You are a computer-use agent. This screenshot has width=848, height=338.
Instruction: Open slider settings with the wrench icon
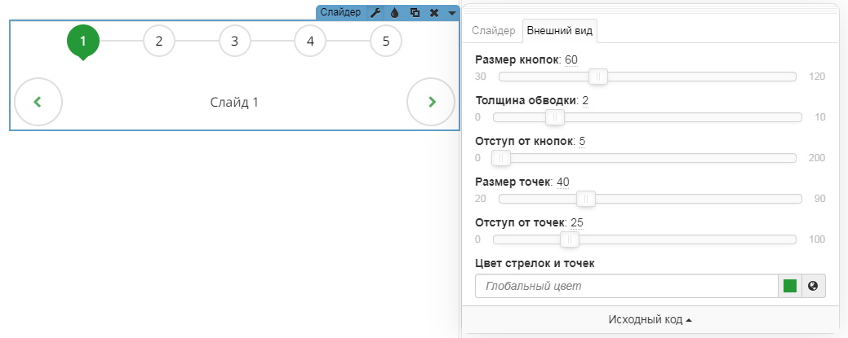click(375, 12)
